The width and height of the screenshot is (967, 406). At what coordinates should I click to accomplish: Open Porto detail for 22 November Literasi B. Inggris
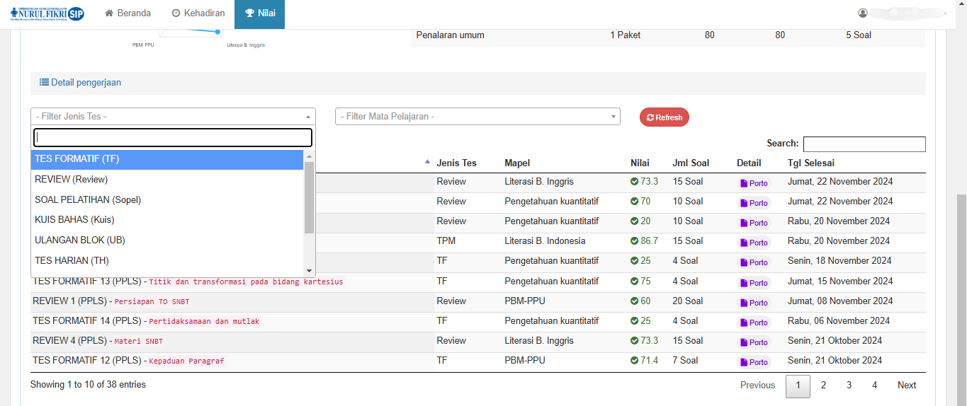click(x=754, y=183)
